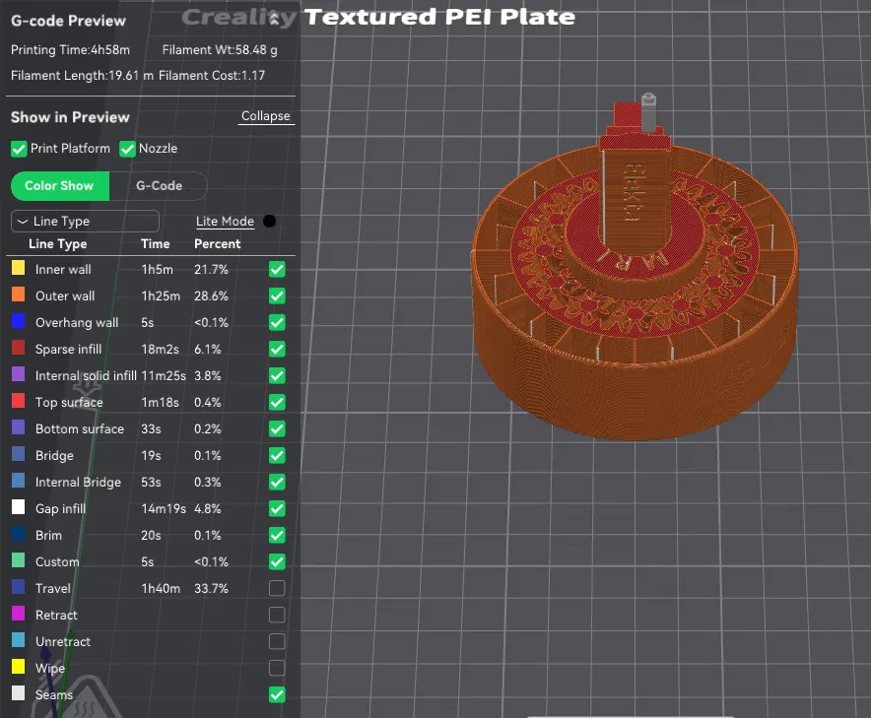Click the Printing Time:4h58m text
This screenshot has width=871, height=718.
[x=71, y=50]
